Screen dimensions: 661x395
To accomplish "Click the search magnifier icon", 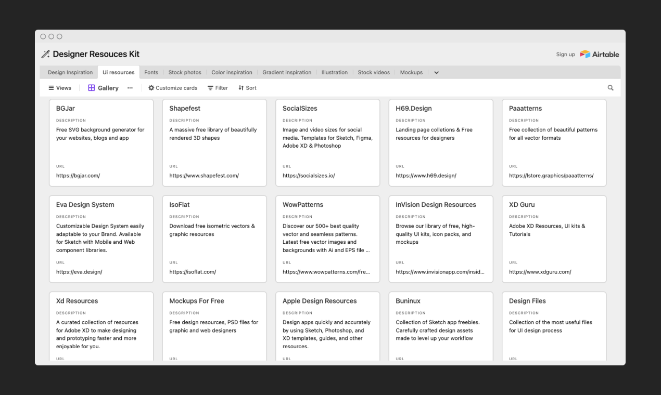I will (x=611, y=88).
